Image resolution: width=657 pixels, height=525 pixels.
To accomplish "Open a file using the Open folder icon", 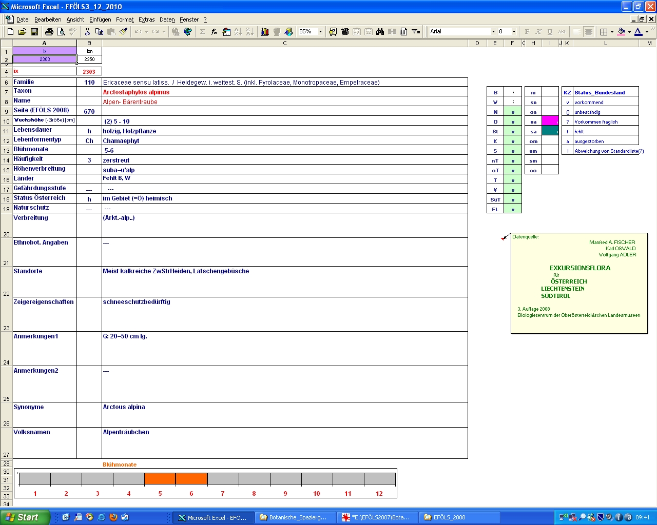I will pyautogui.click(x=22, y=32).
